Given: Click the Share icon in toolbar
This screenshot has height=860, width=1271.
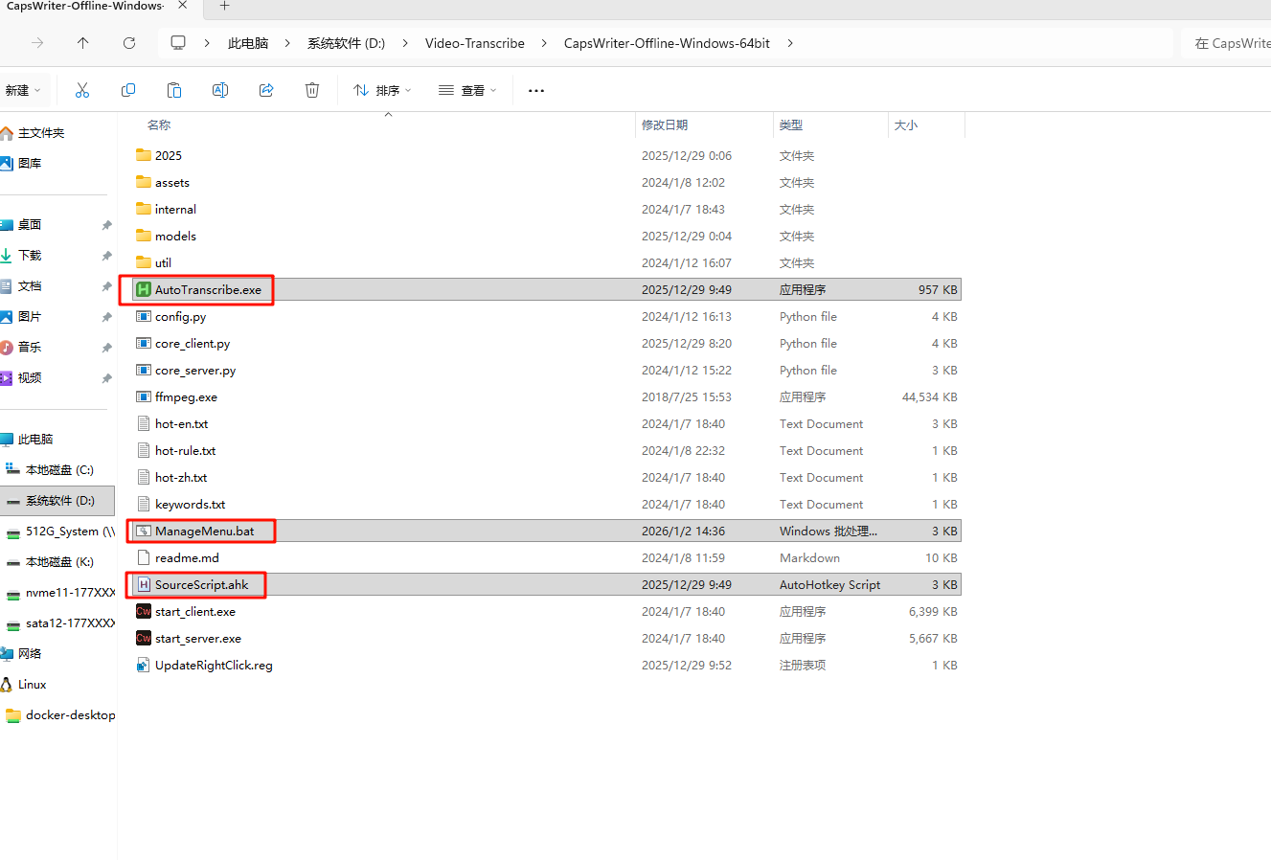Looking at the screenshot, I should 266,90.
